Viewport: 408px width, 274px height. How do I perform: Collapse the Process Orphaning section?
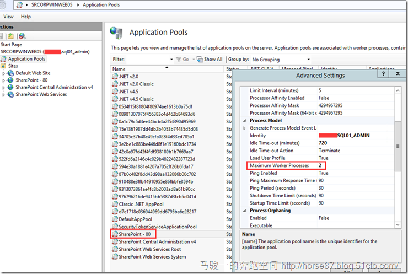point(245,211)
